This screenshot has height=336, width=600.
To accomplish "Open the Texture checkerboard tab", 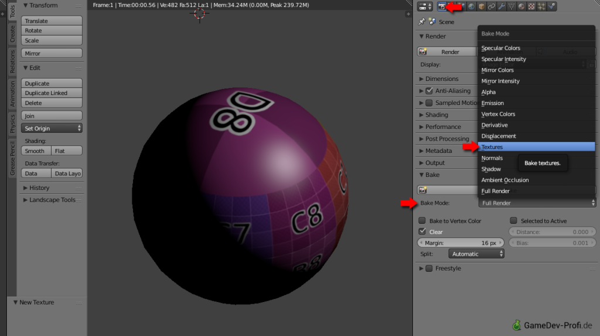I will (531, 6).
